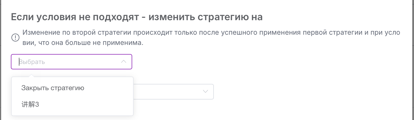Screen dimensions: 414x120
Task: Click the purple-outlined active select box
Action: (x=71, y=62)
